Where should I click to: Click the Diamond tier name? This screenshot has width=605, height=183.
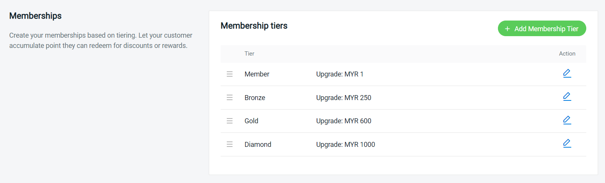click(x=258, y=145)
